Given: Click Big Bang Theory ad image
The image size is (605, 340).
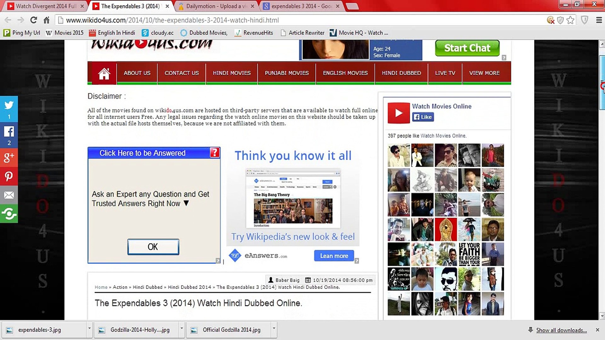Looking at the screenshot, I should point(293,211).
